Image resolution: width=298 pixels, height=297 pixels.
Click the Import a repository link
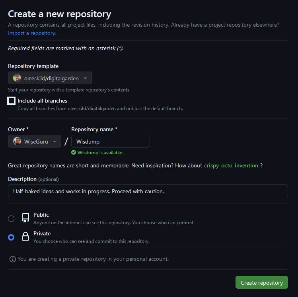tap(32, 33)
